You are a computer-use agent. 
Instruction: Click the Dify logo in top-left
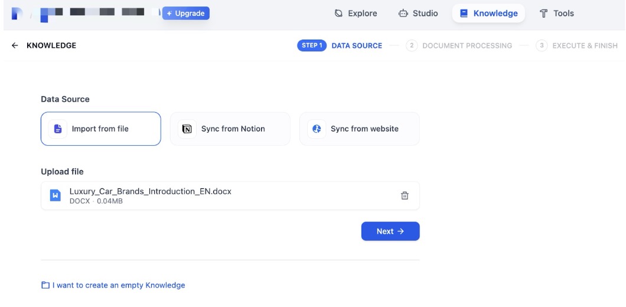(17, 13)
